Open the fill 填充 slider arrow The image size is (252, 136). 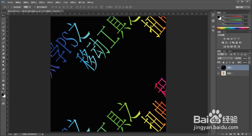coord(249,62)
